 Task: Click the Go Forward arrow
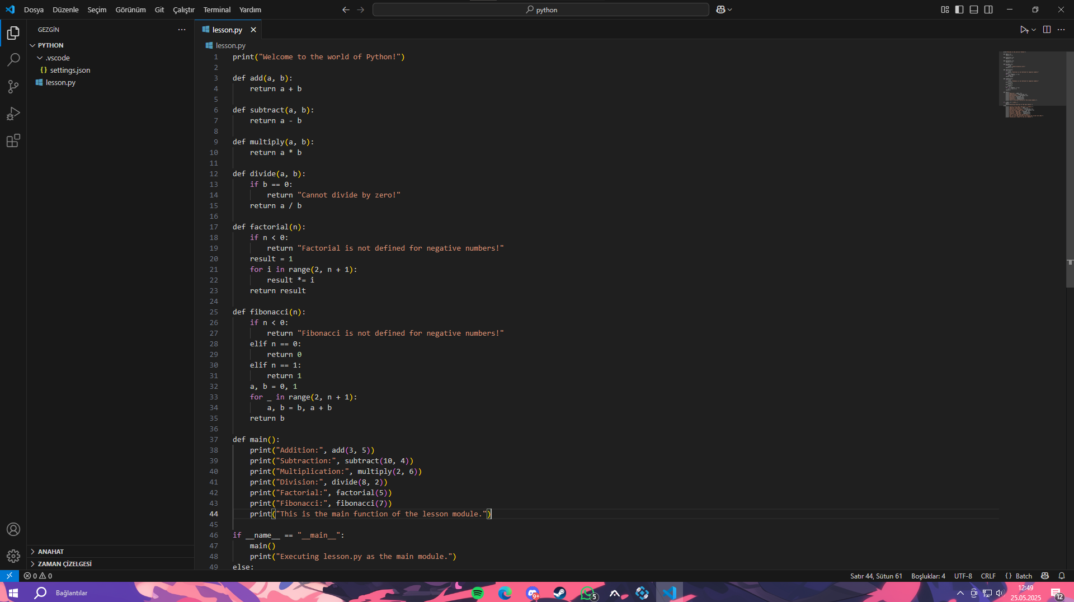tap(360, 10)
